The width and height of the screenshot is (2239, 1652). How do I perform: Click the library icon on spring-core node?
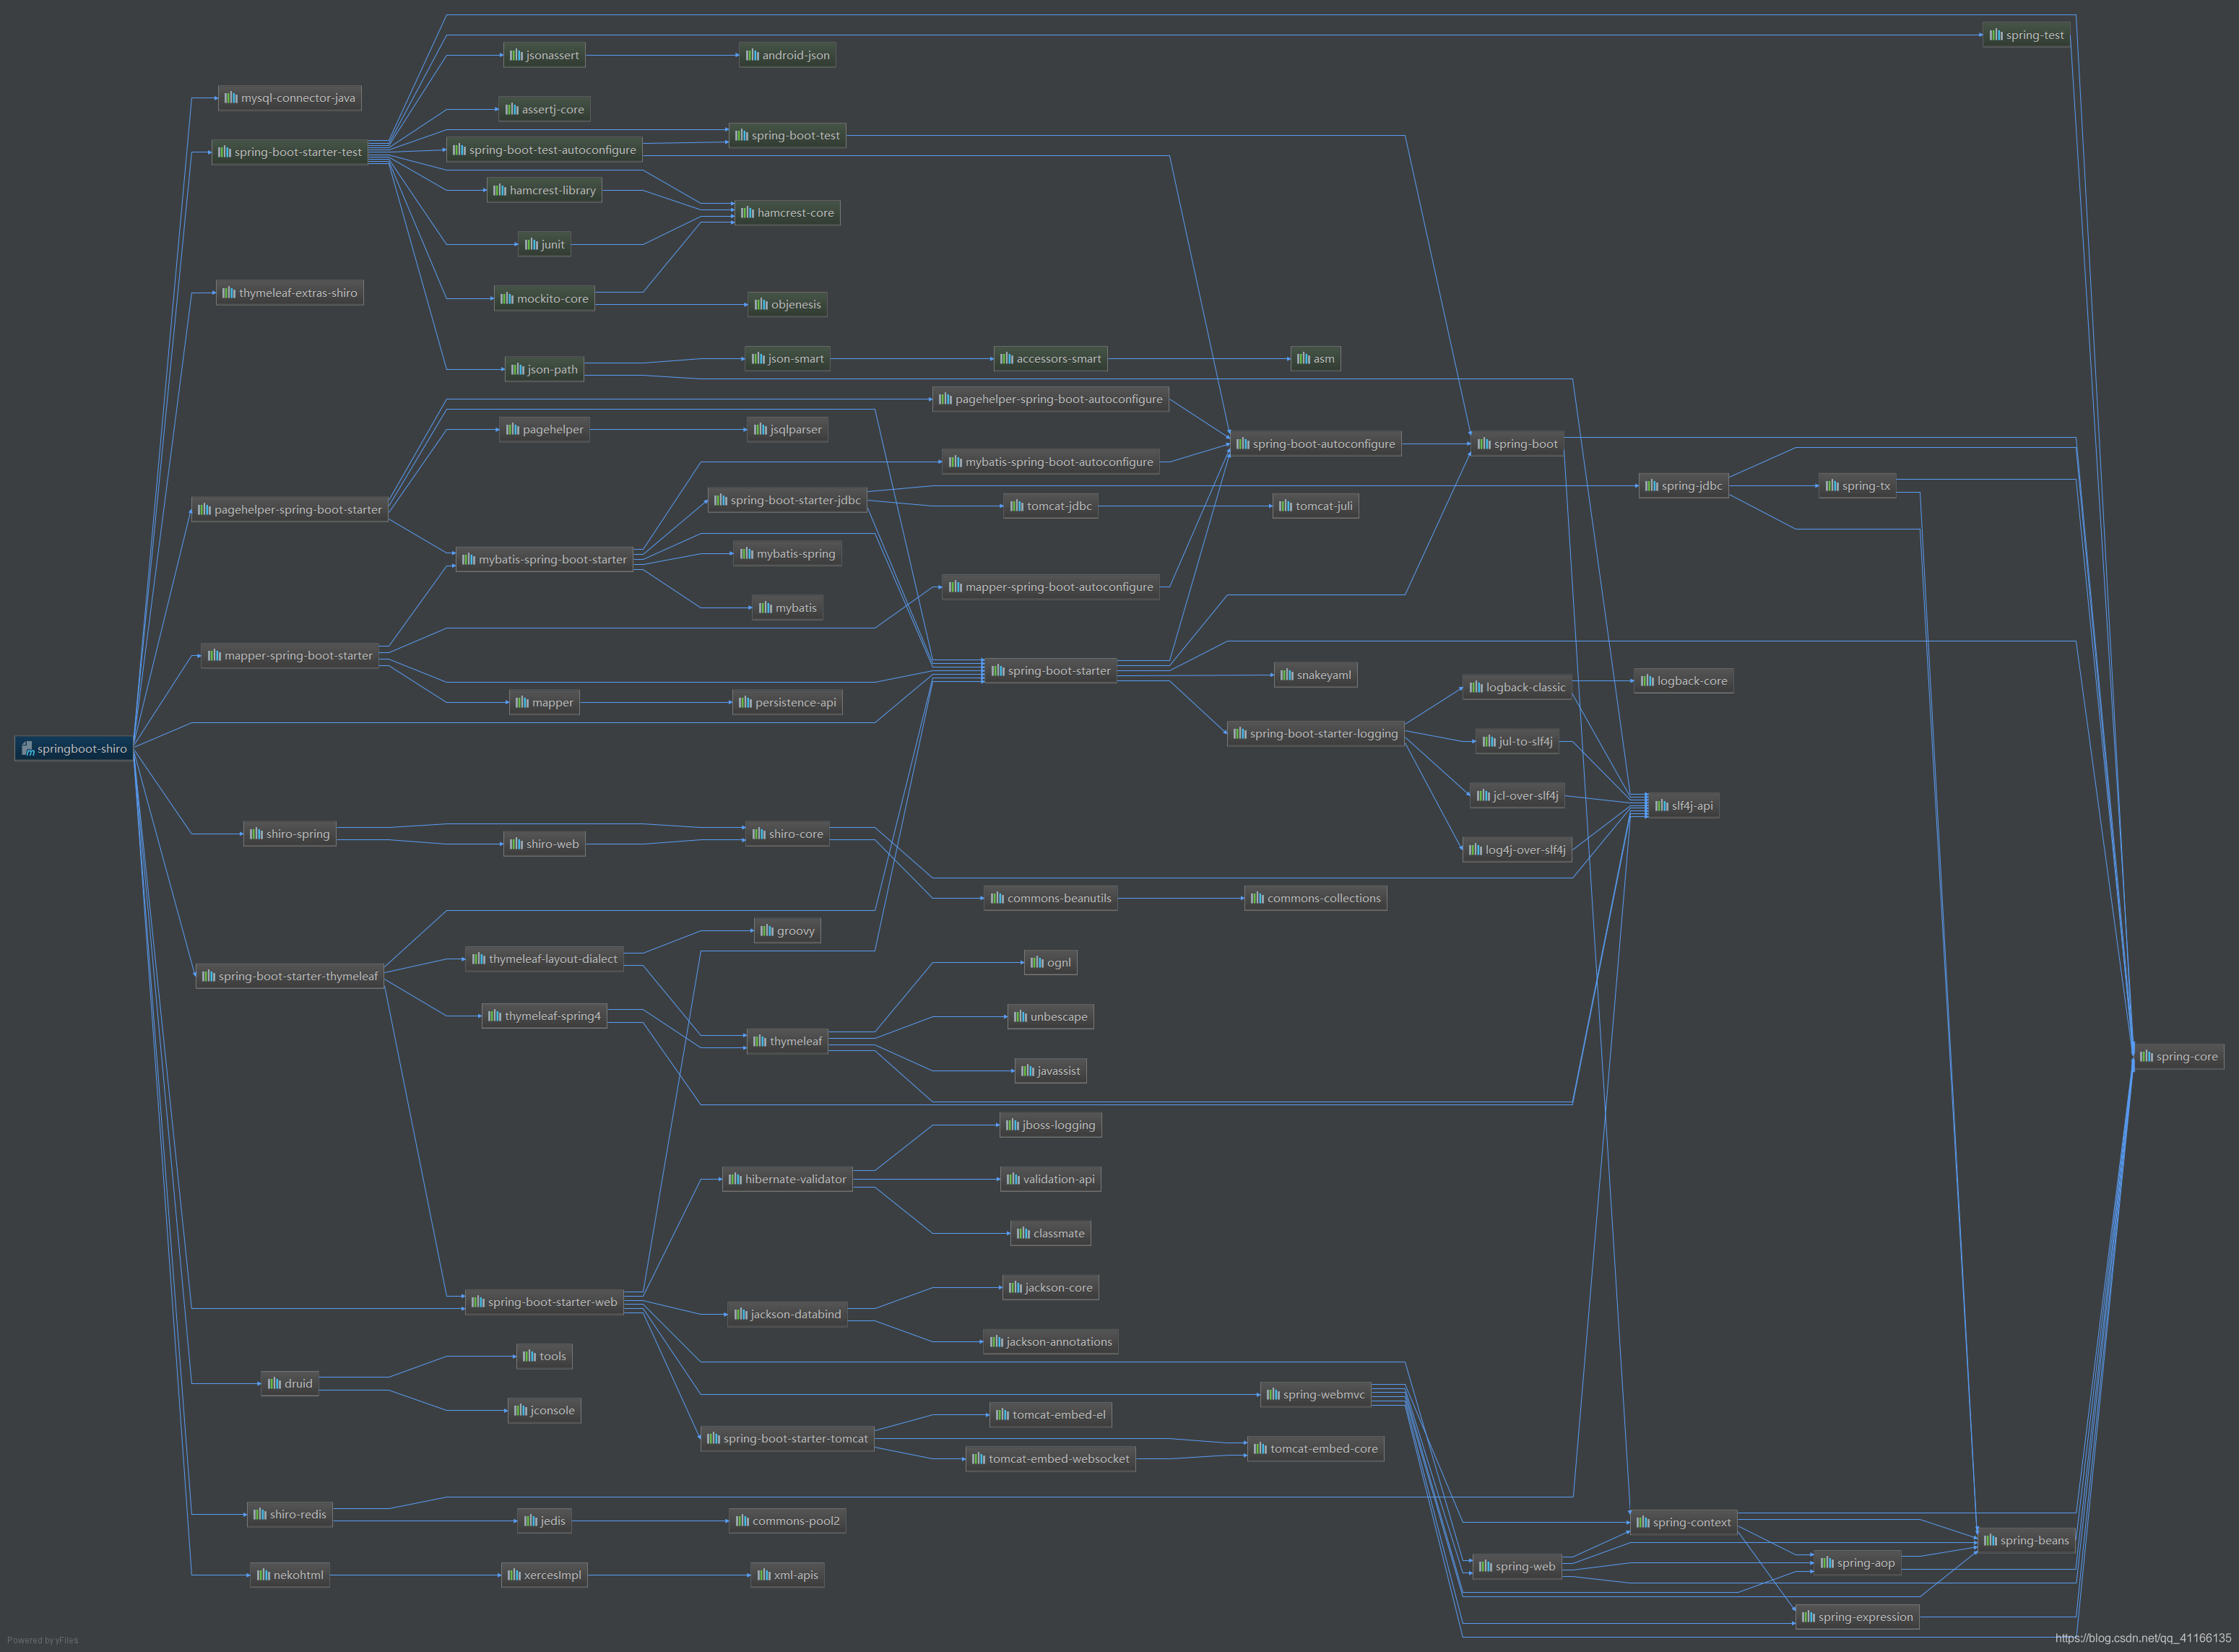coord(2146,1056)
